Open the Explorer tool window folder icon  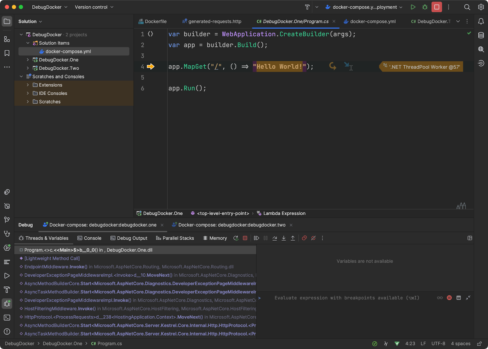click(x=7, y=21)
